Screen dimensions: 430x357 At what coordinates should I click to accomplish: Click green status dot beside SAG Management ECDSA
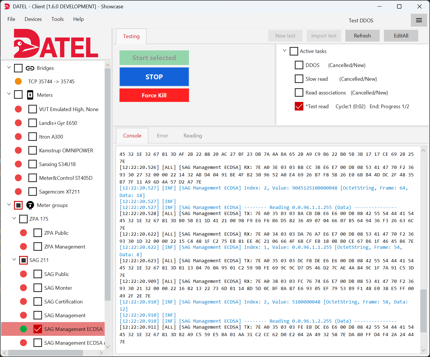(x=23, y=329)
